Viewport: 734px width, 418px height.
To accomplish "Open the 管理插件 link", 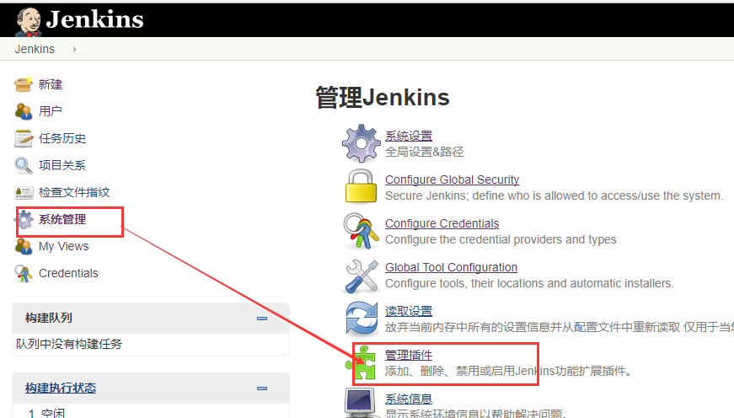I will (x=409, y=356).
